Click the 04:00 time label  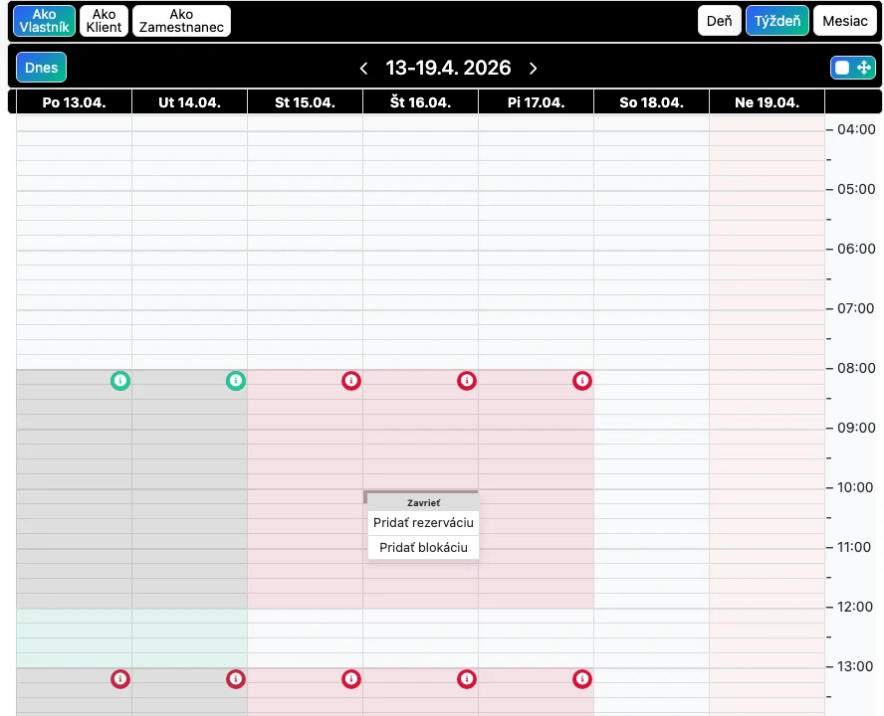856,129
